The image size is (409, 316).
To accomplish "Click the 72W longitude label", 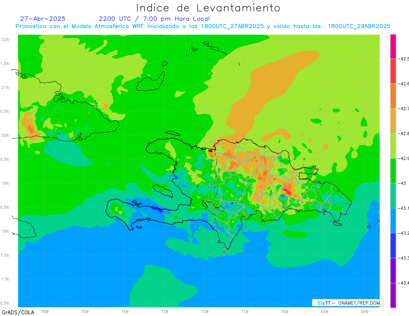I will [204, 311].
